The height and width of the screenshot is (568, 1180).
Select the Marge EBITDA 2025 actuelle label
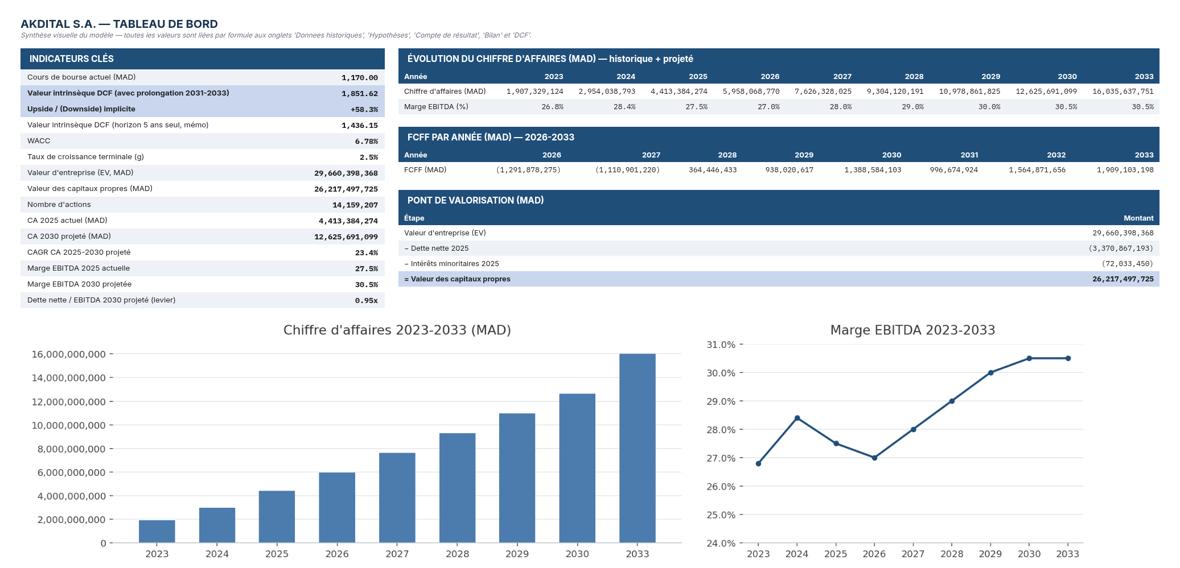(x=79, y=268)
